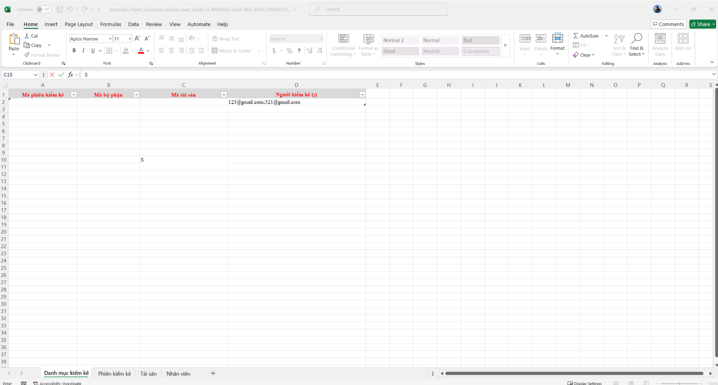Click the Format cells icon

coord(557,38)
